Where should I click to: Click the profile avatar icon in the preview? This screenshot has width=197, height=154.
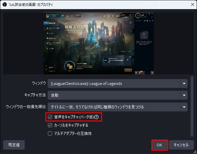[138, 16]
